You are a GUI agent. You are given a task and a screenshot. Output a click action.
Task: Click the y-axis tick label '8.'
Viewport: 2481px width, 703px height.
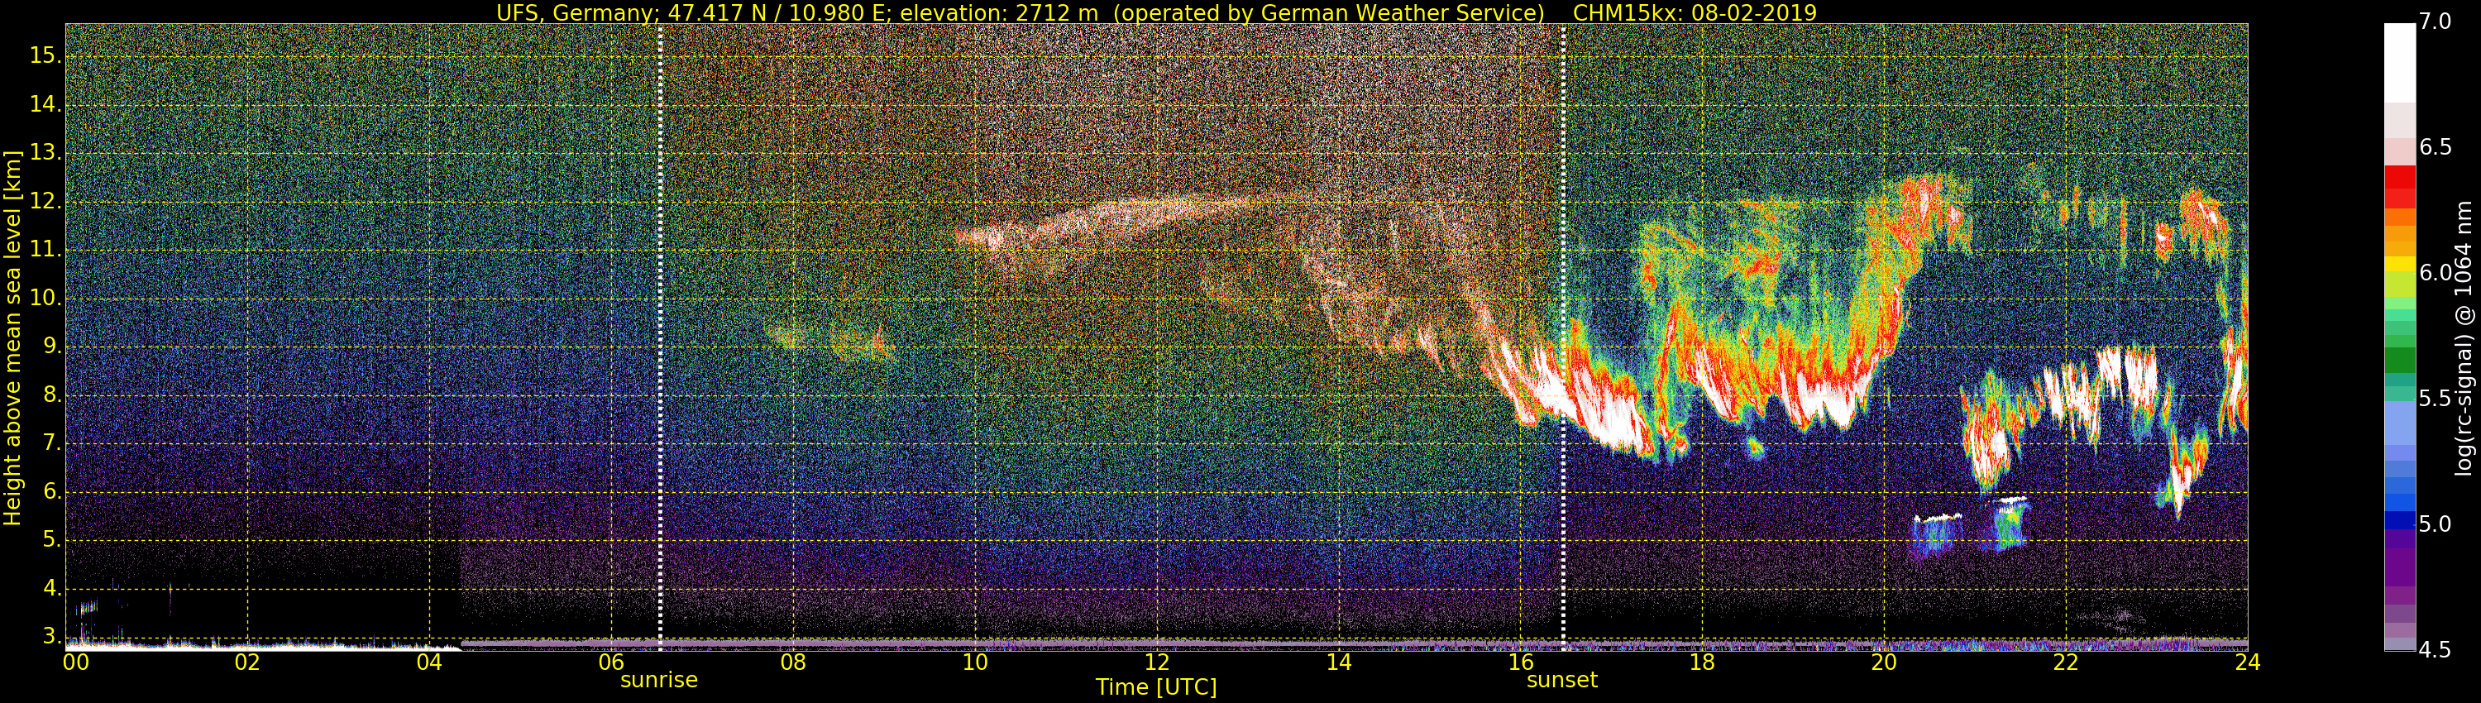click(51, 395)
